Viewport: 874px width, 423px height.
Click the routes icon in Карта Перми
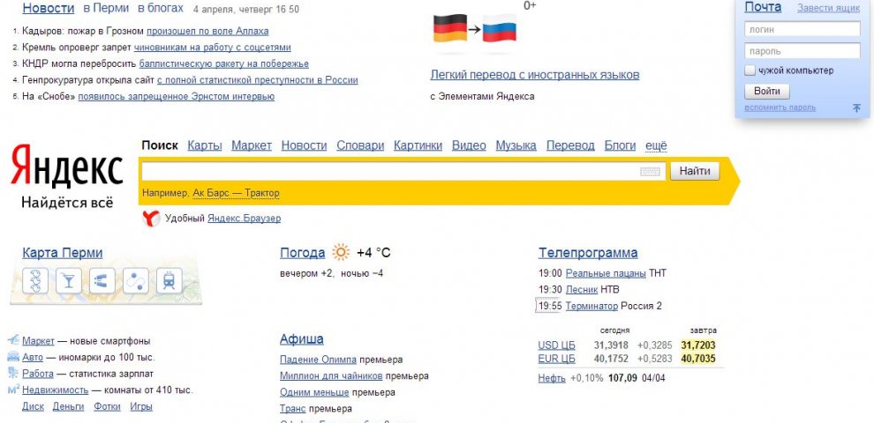point(135,280)
